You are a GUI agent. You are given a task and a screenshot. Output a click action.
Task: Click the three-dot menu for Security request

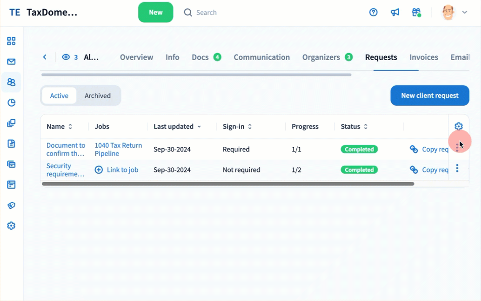click(x=457, y=169)
